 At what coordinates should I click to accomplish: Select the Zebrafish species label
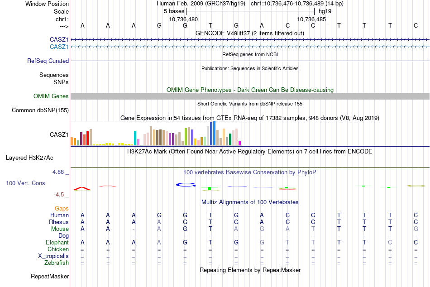tap(56, 263)
